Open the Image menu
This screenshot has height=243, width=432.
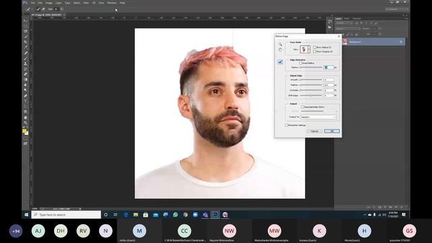click(x=49, y=3)
